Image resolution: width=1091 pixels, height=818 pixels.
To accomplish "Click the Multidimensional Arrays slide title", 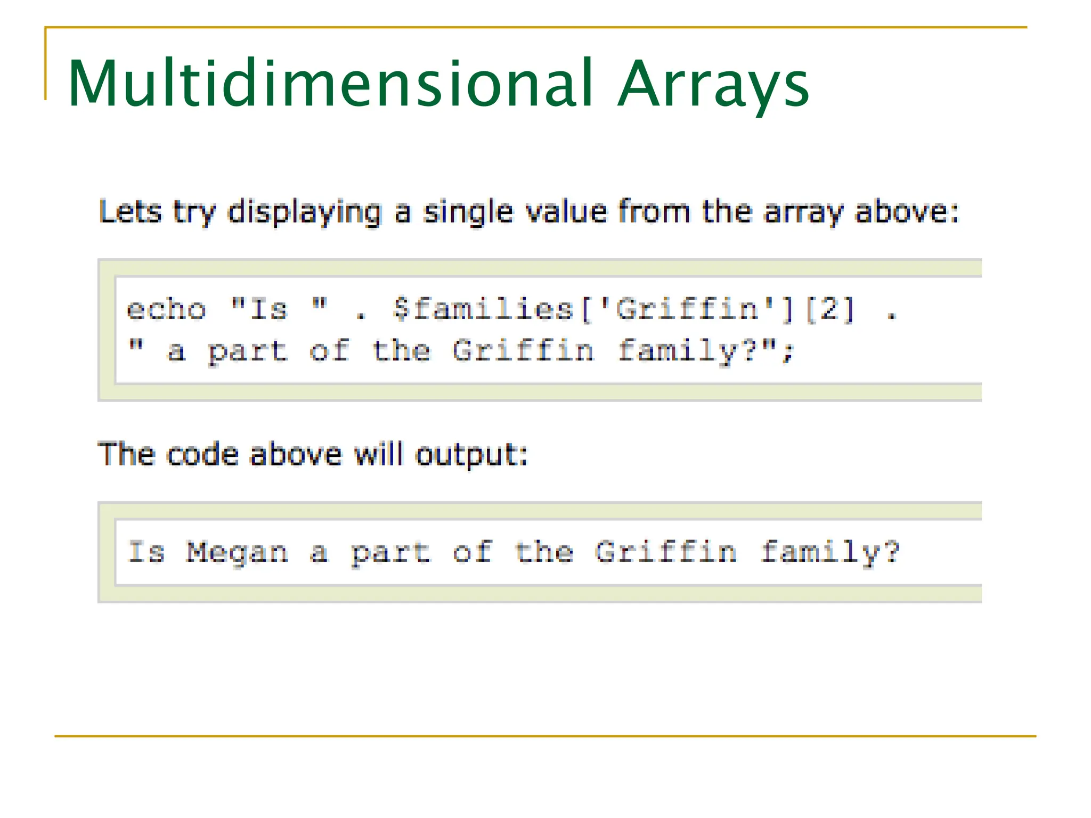I will point(438,84).
